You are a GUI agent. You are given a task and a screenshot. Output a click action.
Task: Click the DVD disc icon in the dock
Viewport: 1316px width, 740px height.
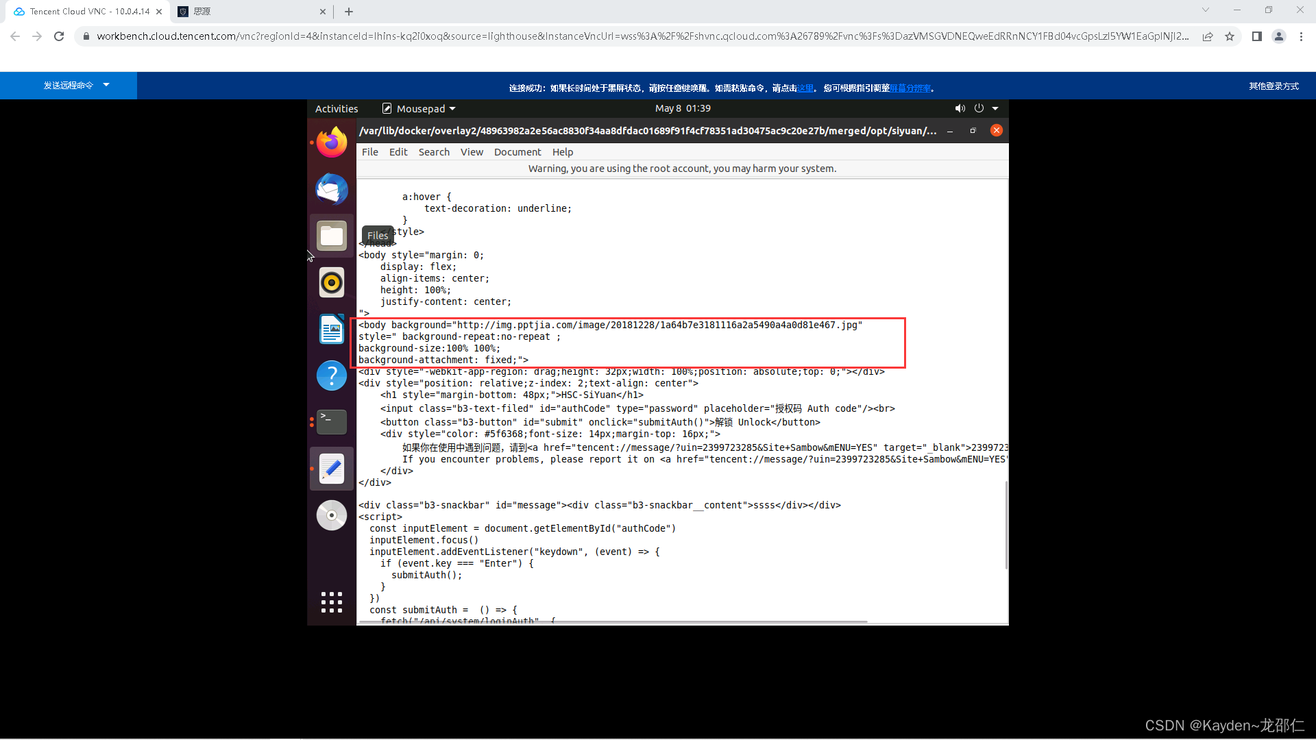pyautogui.click(x=332, y=515)
